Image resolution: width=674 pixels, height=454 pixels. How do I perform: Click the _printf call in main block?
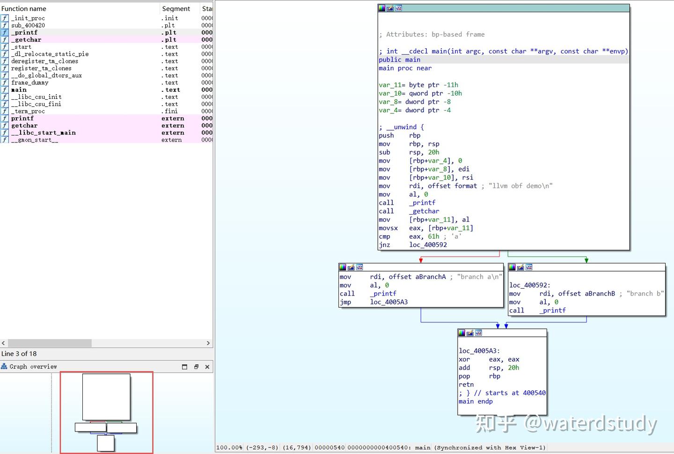pyautogui.click(x=422, y=202)
